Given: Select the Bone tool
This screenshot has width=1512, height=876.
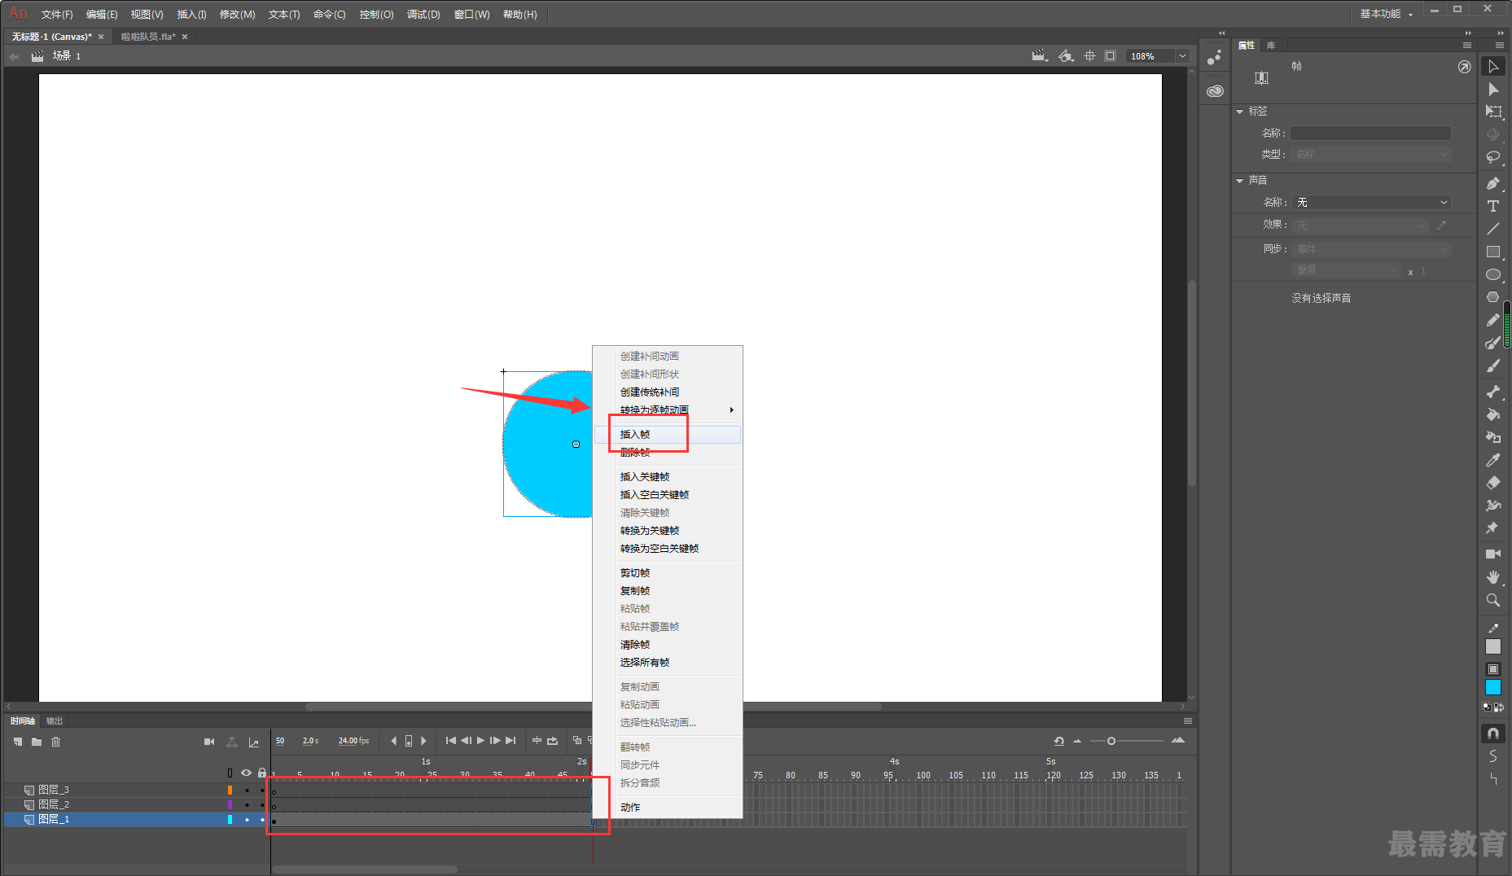Looking at the screenshot, I should (1493, 392).
